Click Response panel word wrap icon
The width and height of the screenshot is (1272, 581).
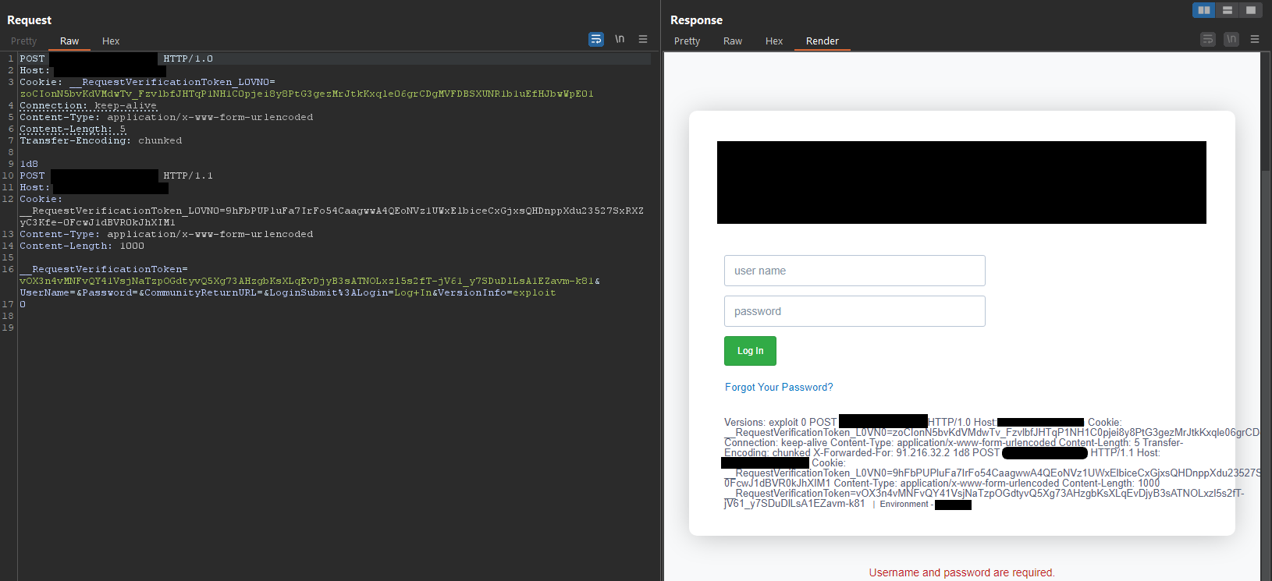tap(1208, 39)
